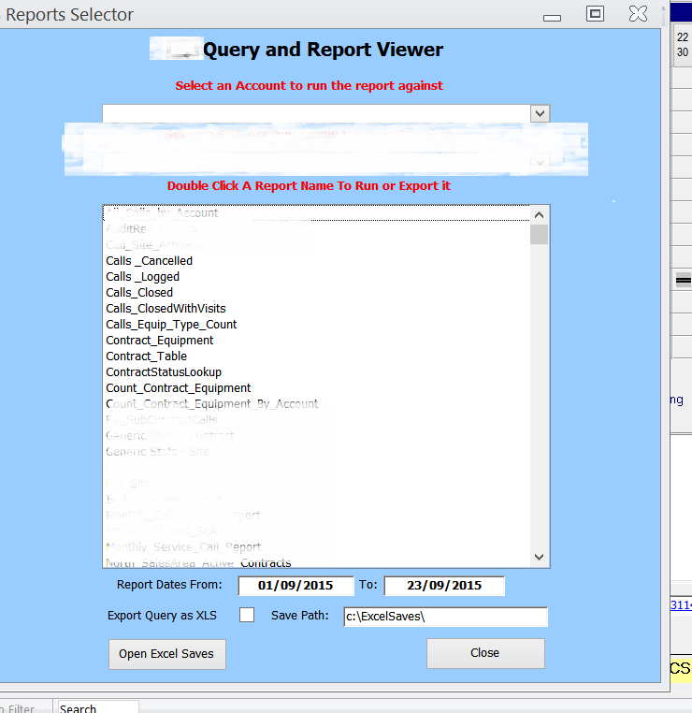Image resolution: width=692 pixels, height=713 pixels.
Task: Enable Export Query as XLS checkbox
Action: click(x=247, y=615)
